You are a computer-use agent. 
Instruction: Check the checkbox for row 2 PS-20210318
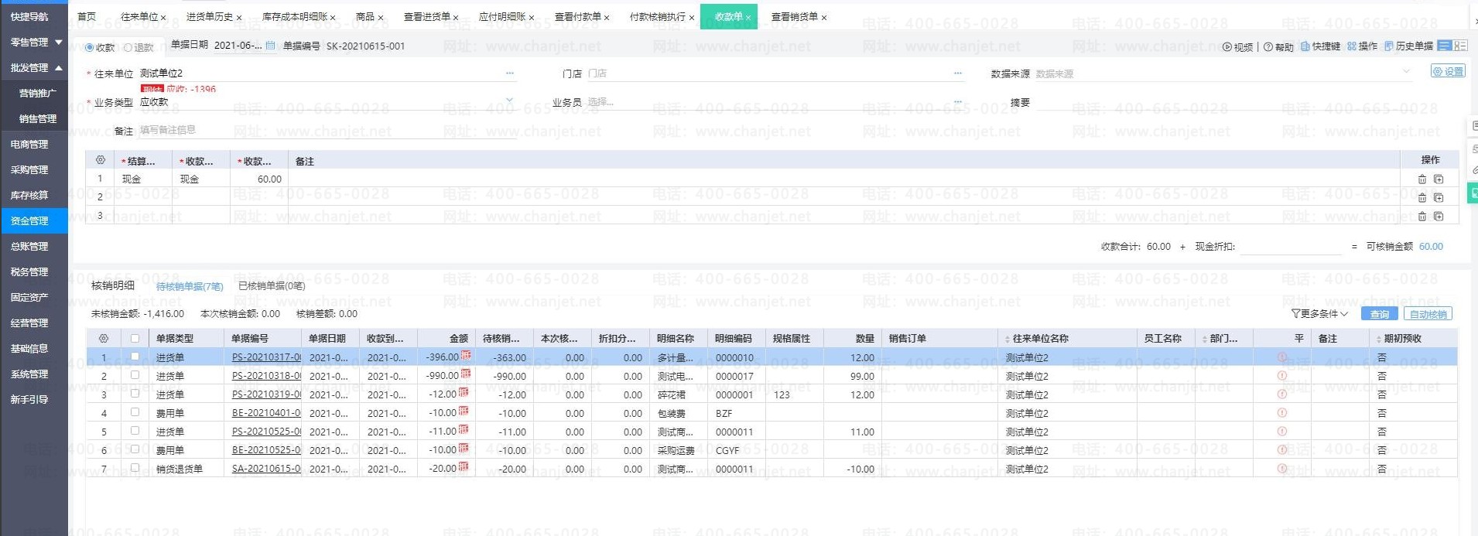point(135,376)
